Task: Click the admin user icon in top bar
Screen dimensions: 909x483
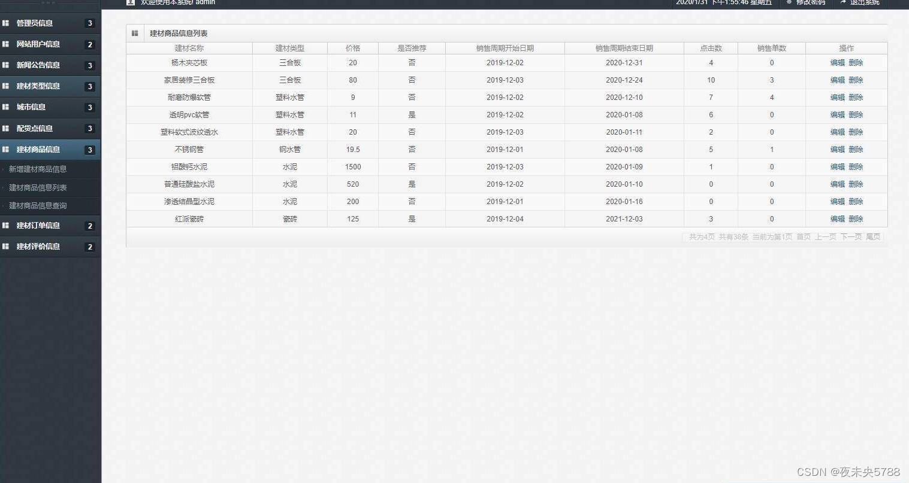Action: (130, 2)
